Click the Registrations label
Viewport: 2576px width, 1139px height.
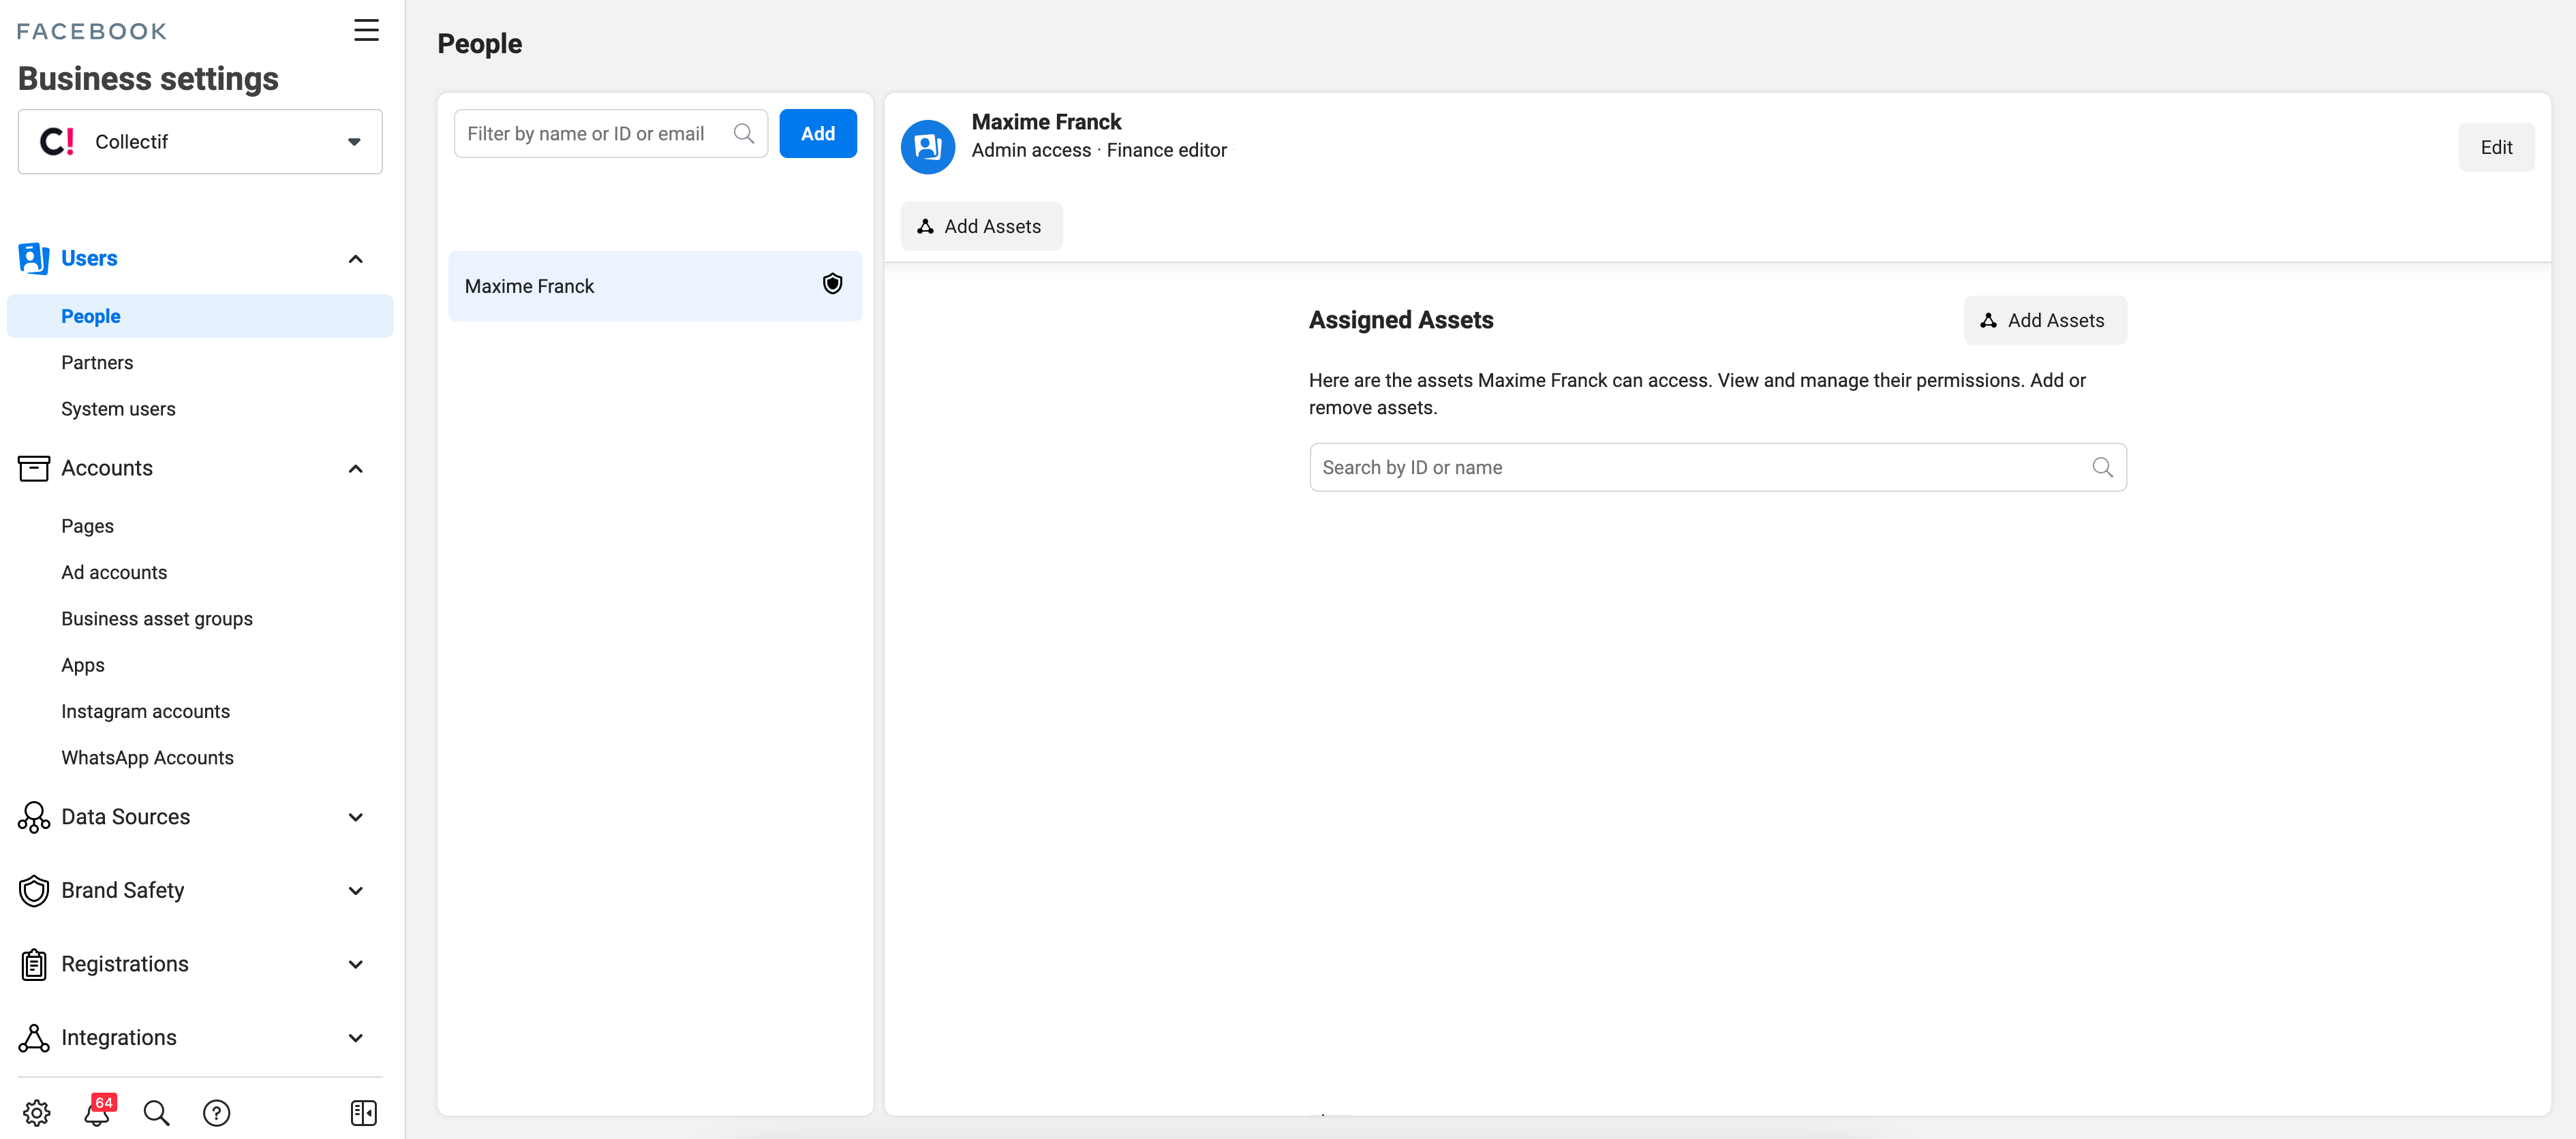tap(124, 964)
